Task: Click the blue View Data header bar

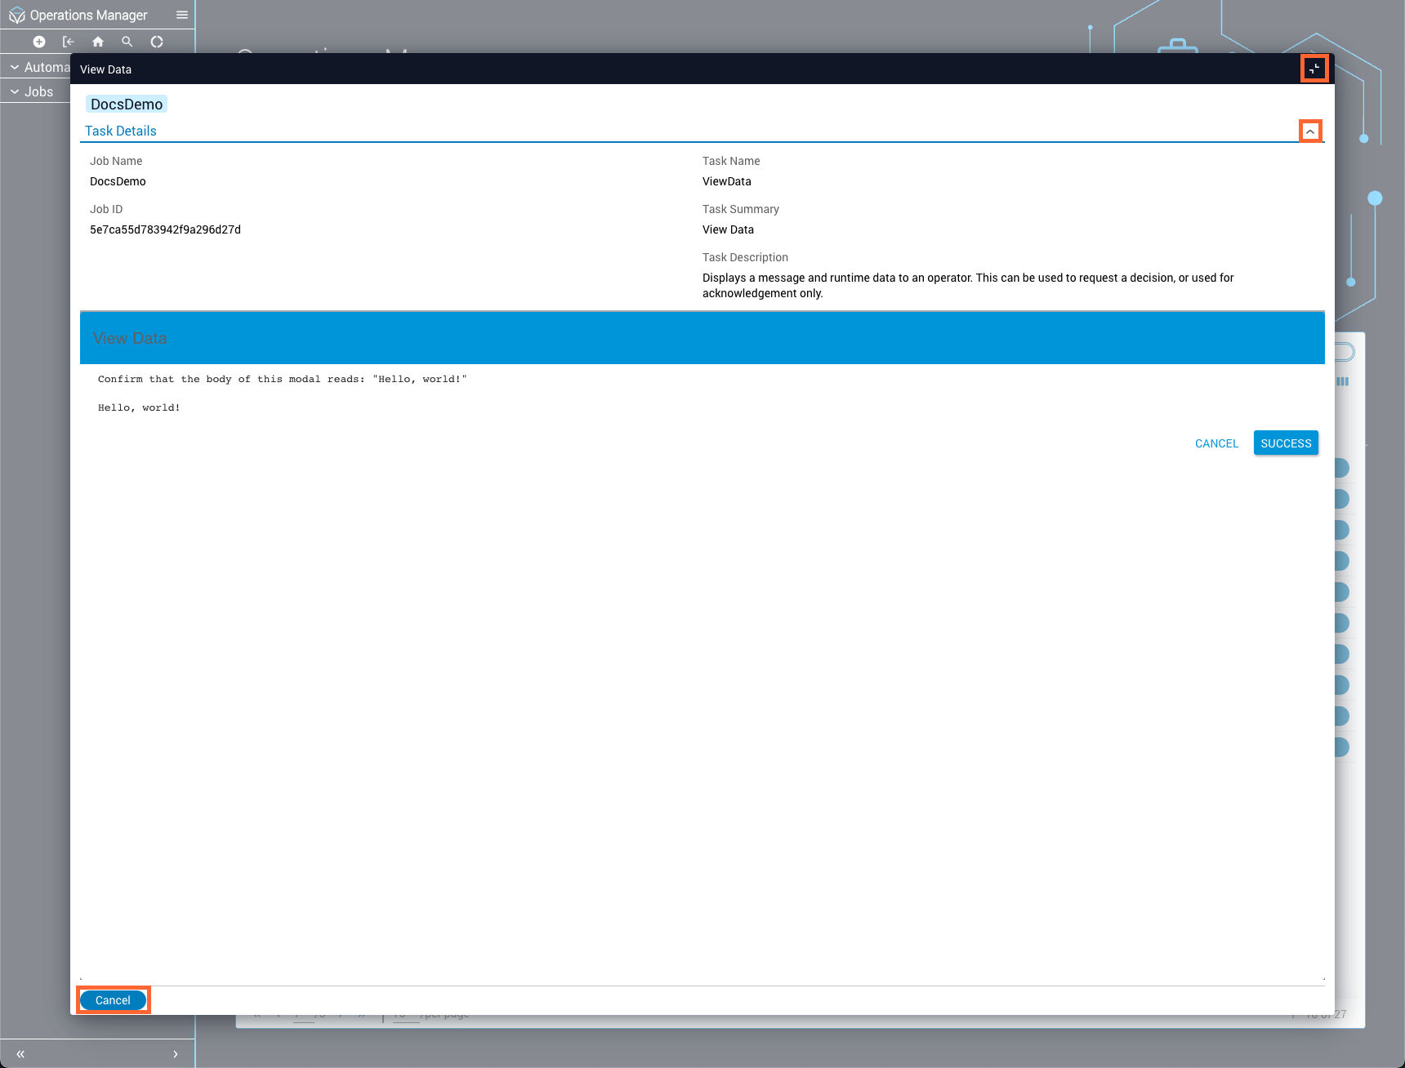Action: (x=702, y=338)
